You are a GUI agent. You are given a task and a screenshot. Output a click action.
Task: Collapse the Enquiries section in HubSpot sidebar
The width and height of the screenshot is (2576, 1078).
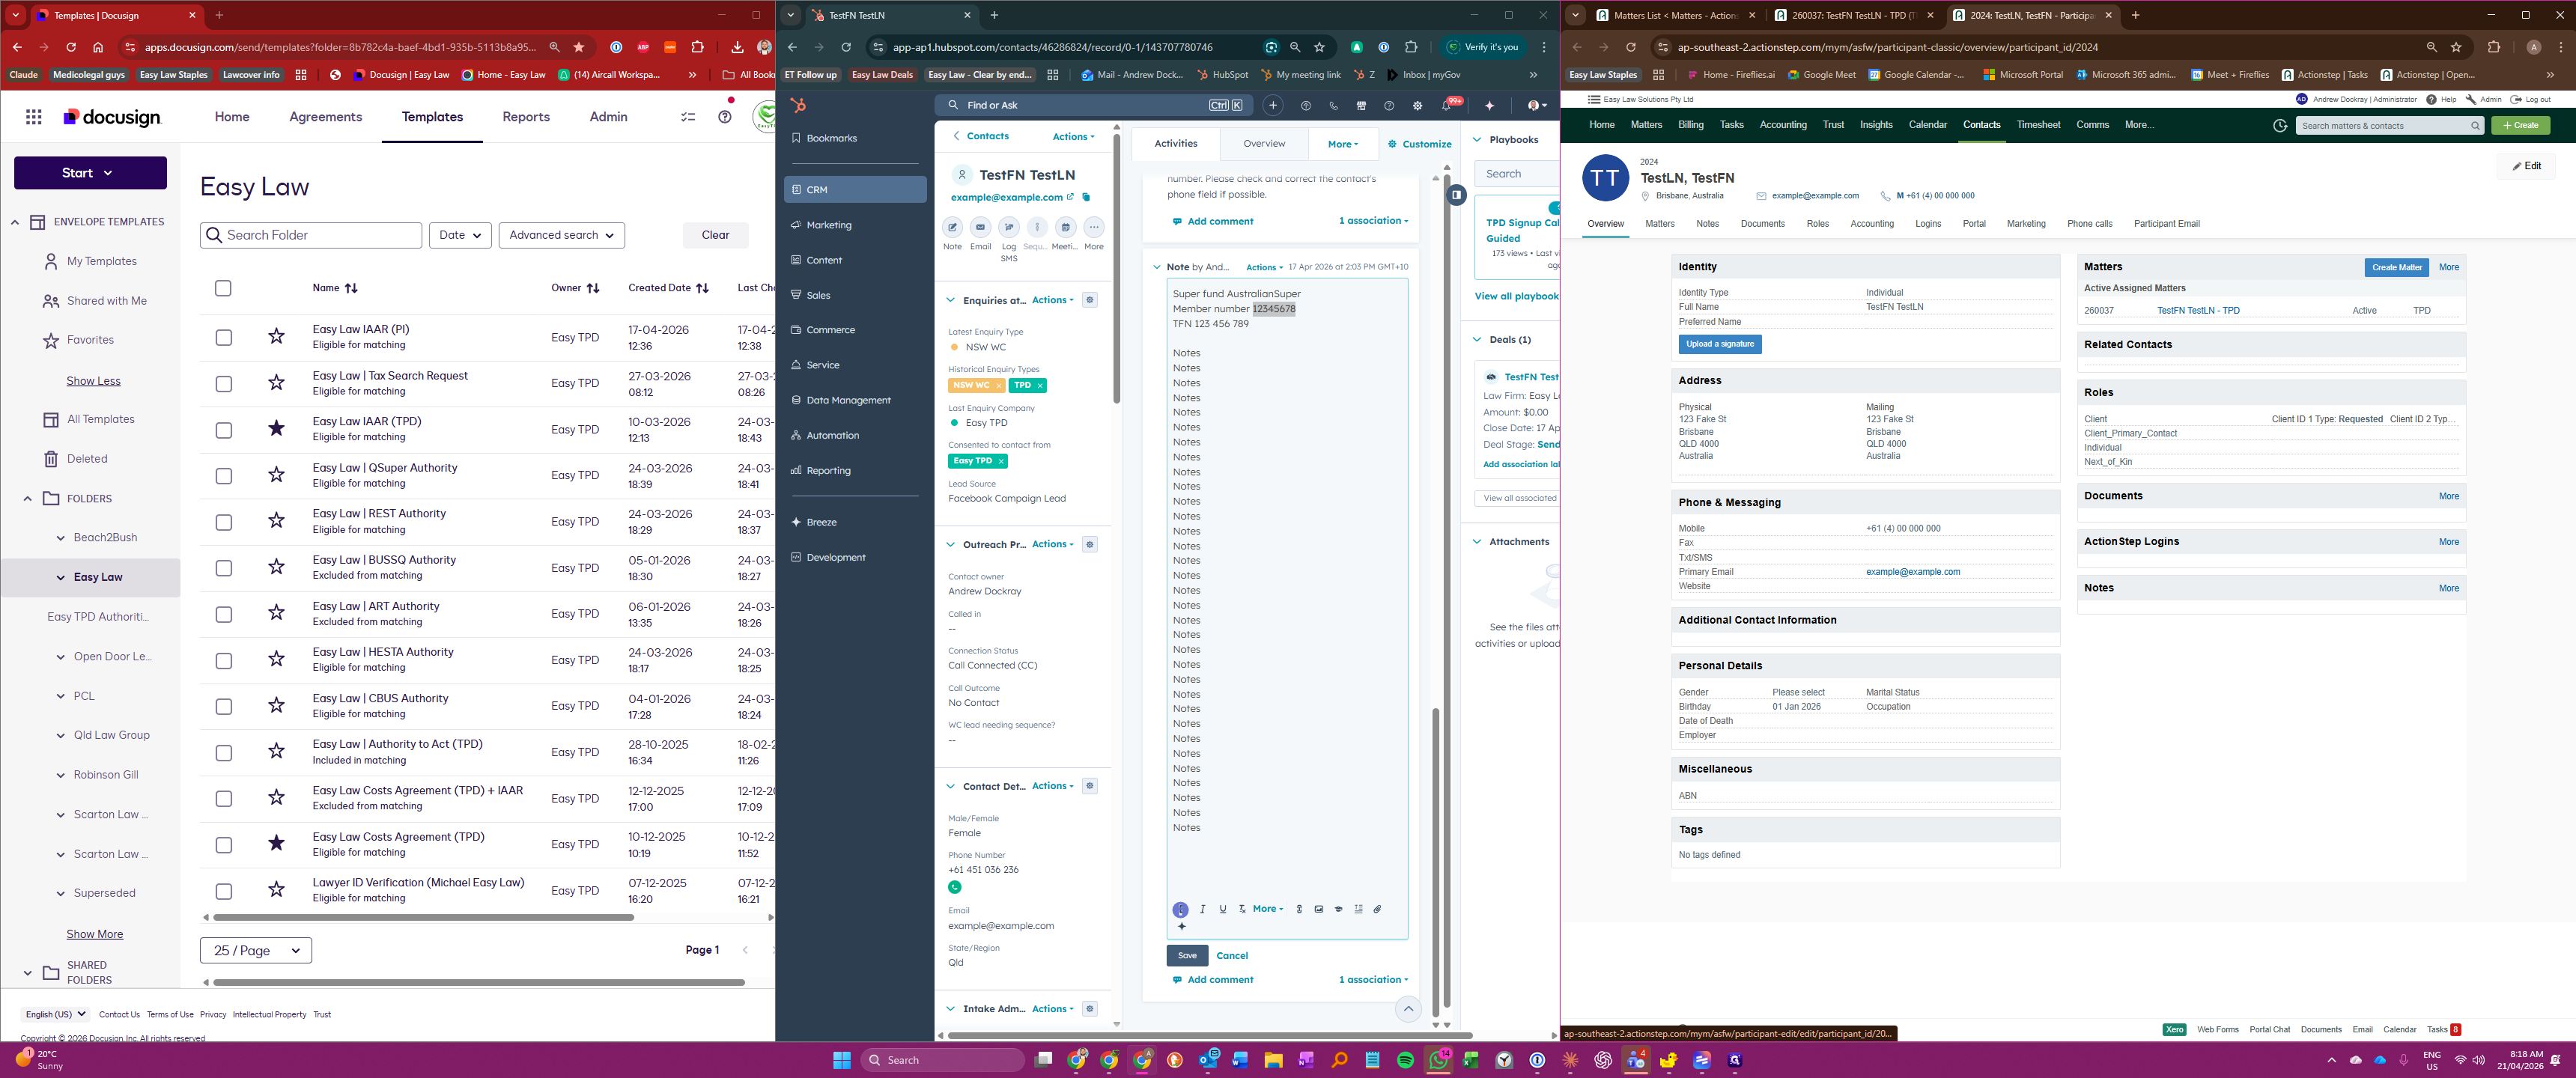[x=950, y=300]
